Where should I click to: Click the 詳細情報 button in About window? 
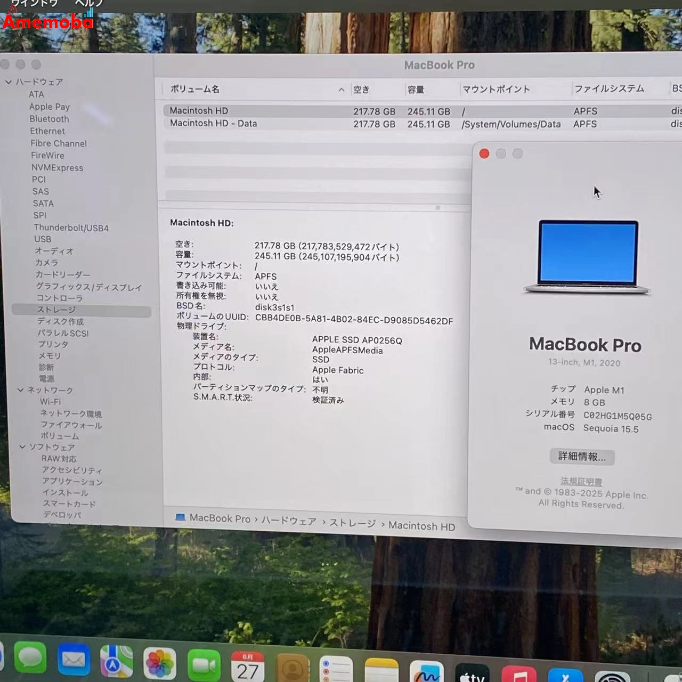[x=582, y=457]
